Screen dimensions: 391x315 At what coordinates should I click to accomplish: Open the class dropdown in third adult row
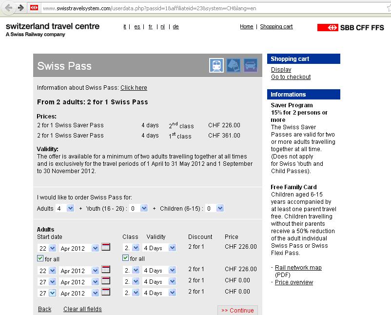(131, 281)
